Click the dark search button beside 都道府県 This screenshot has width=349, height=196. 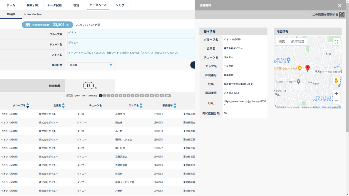point(193,65)
